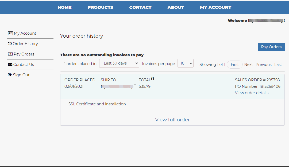
Task: Go to the First page of results
Action: (x=235, y=65)
